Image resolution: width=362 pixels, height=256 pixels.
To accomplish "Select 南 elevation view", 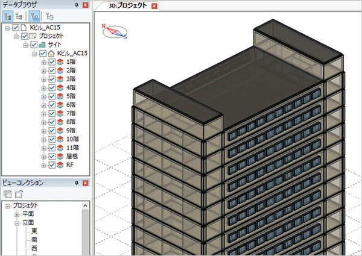I will click(x=34, y=240).
